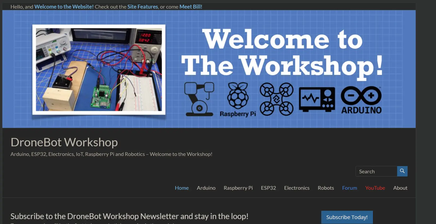
Task: Open the workbench photo in the banner
Action: pyautogui.click(x=99, y=70)
